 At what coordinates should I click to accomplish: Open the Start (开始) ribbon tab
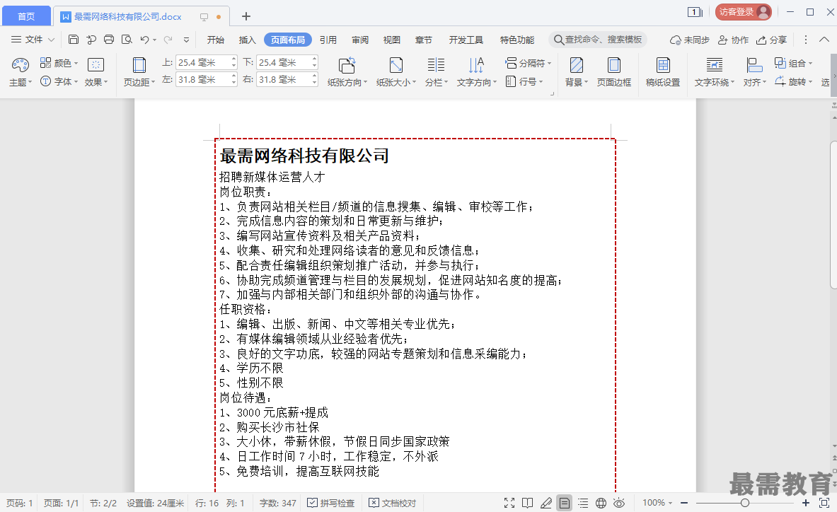[x=216, y=40]
